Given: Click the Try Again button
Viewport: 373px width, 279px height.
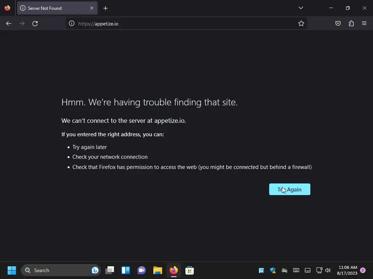Looking at the screenshot, I should 290,189.
